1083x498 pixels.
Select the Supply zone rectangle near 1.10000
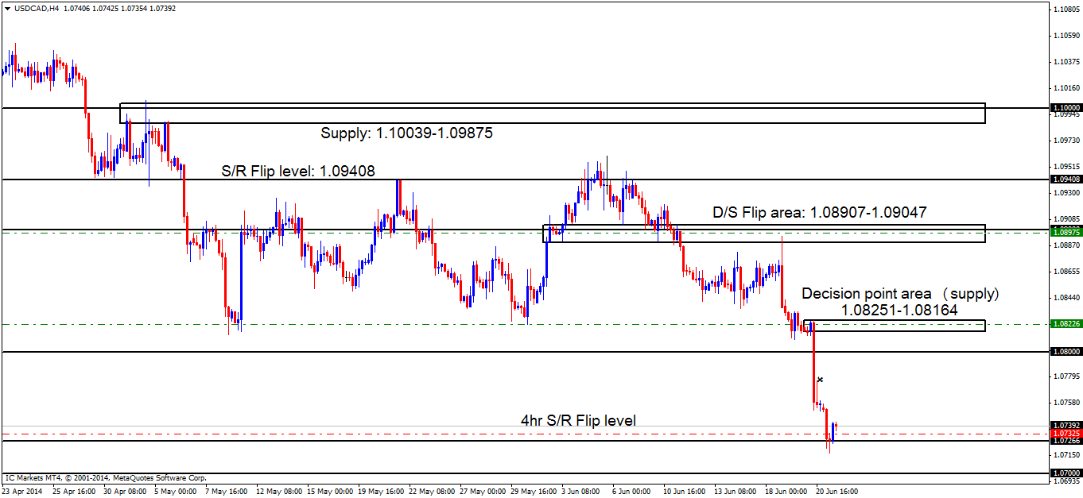click(553, 113)
